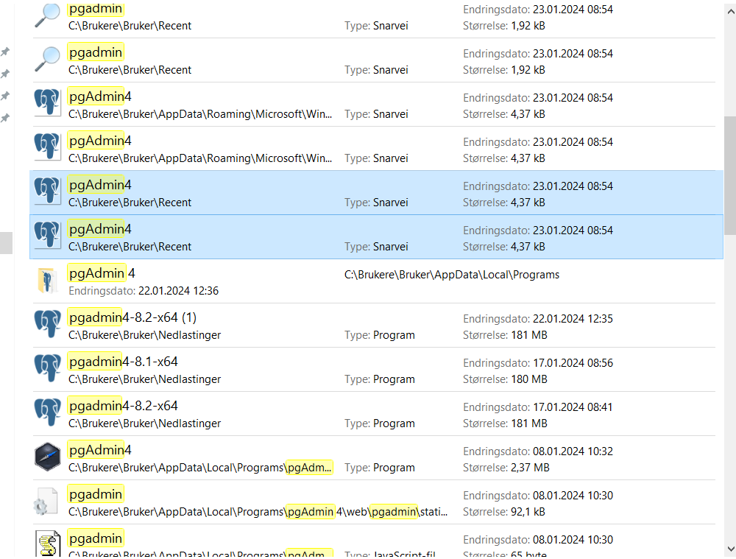
Task: Select pgAdmin4 program name with 2,37 MB size
Action: pos(100,451)
